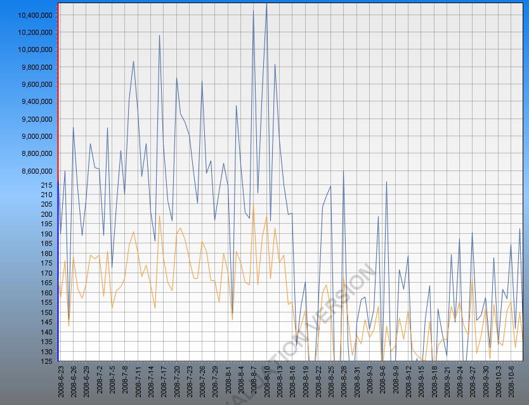
Task: Choose the 140 y-axis value
Action: click(47, 332)
